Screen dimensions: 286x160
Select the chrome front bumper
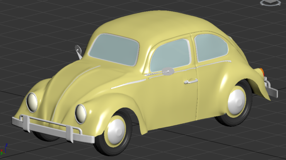pos(53,129)
